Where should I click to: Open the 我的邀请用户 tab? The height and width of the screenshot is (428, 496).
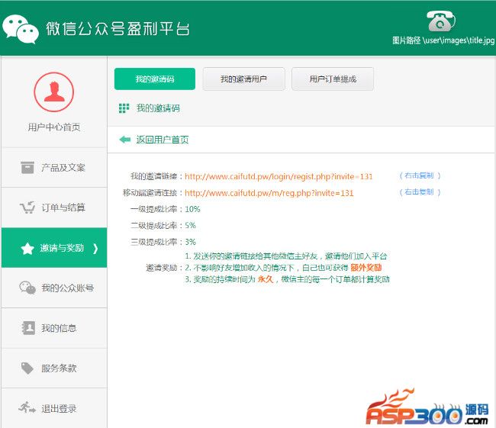click(x=243, y=79)
